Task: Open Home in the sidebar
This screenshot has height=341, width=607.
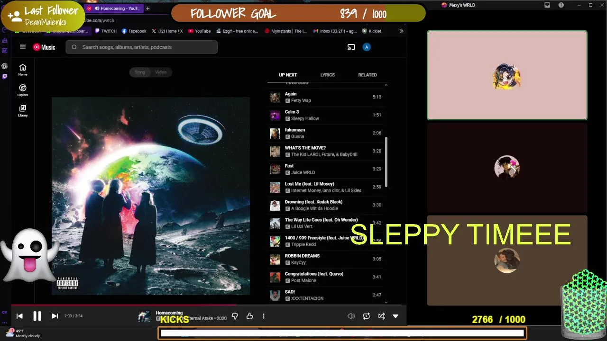Action: pos(23,70)
